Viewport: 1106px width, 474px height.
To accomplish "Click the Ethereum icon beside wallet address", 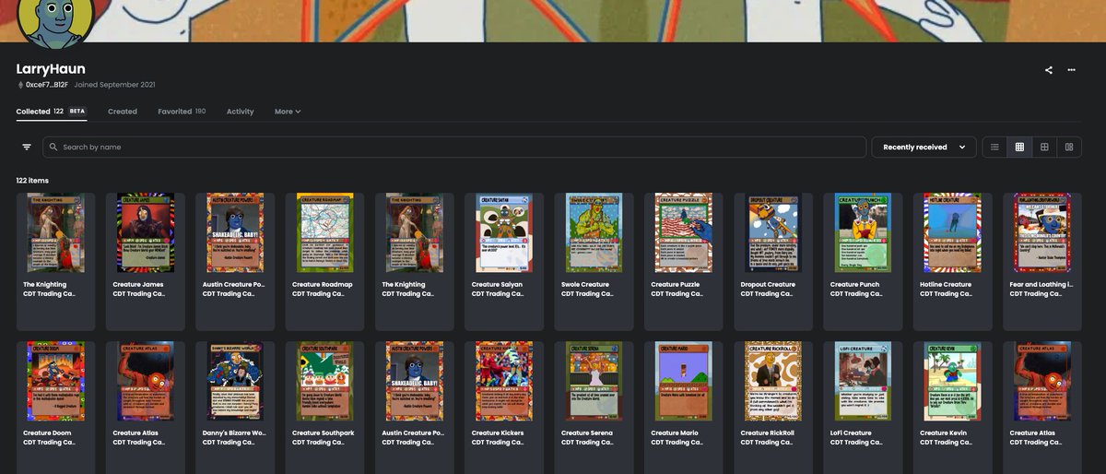I will tap(20, 85).
